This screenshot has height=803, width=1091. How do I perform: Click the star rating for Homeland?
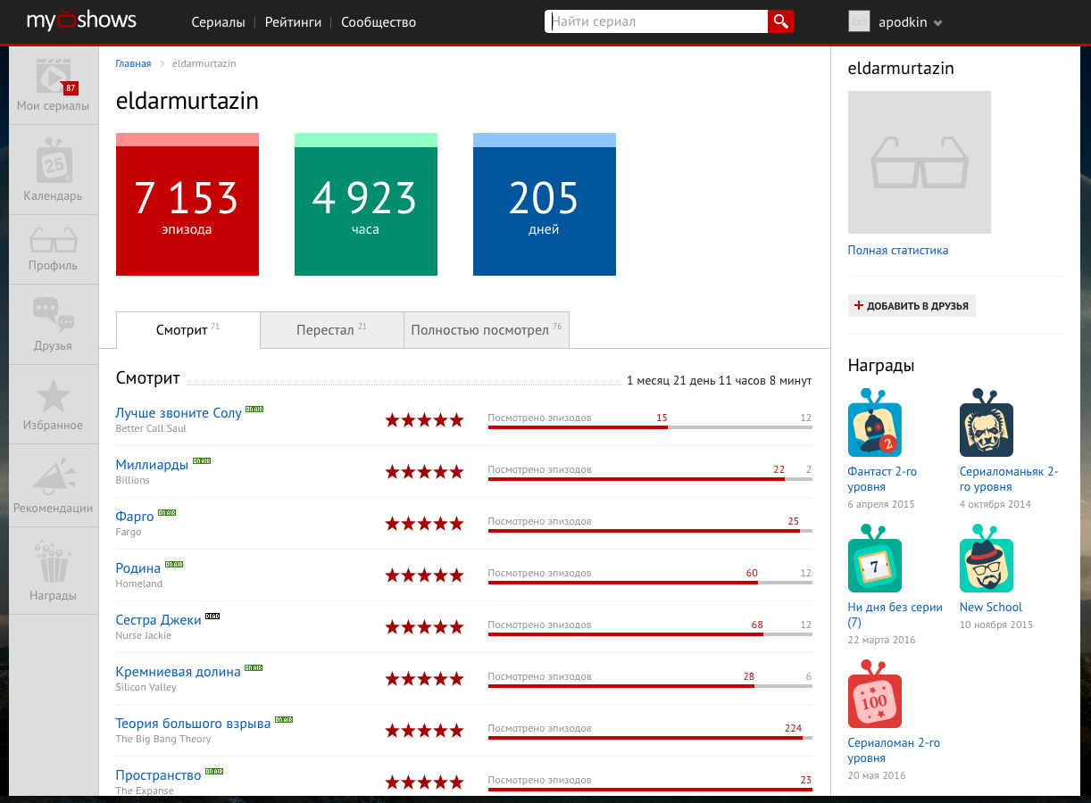tap(424, 575)
